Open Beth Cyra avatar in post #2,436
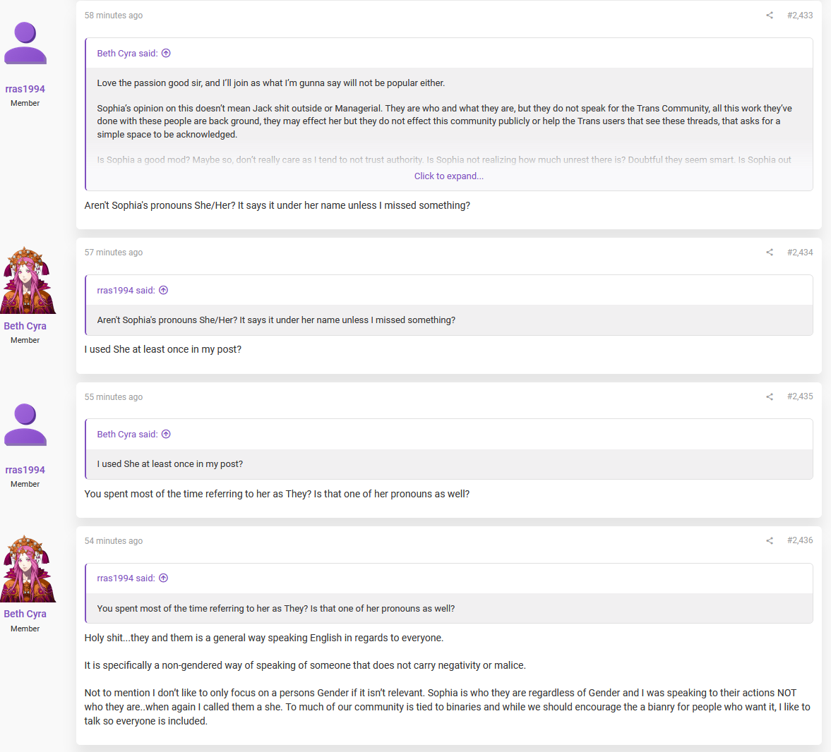831x752 pixels. tap(28, 569)
